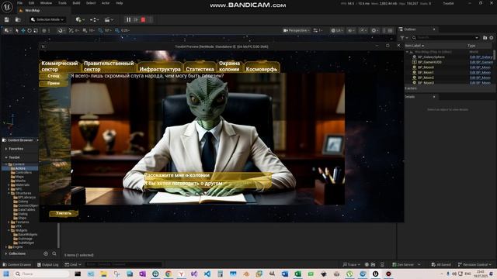The width and height of the screenshot is (497, 279).
Task: Click the Outliner filter icon
Action: tap(402, 38)
